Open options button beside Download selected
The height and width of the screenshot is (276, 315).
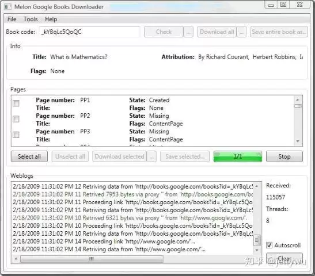(x=151, y=156)
